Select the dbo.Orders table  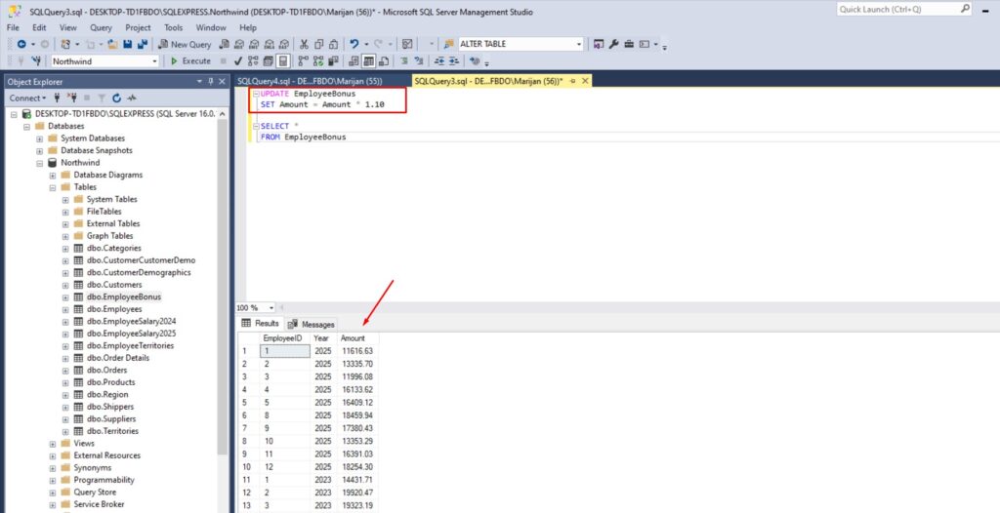106,371
